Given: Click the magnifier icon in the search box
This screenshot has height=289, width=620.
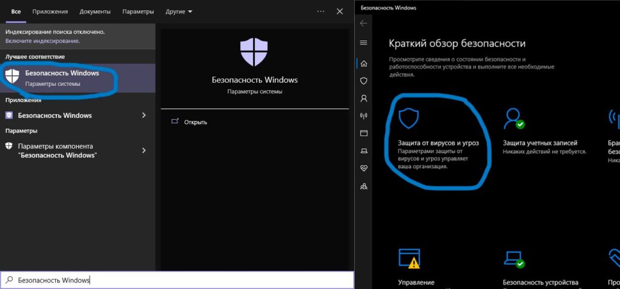Looking at the screenshot, I should coord(8,280).
